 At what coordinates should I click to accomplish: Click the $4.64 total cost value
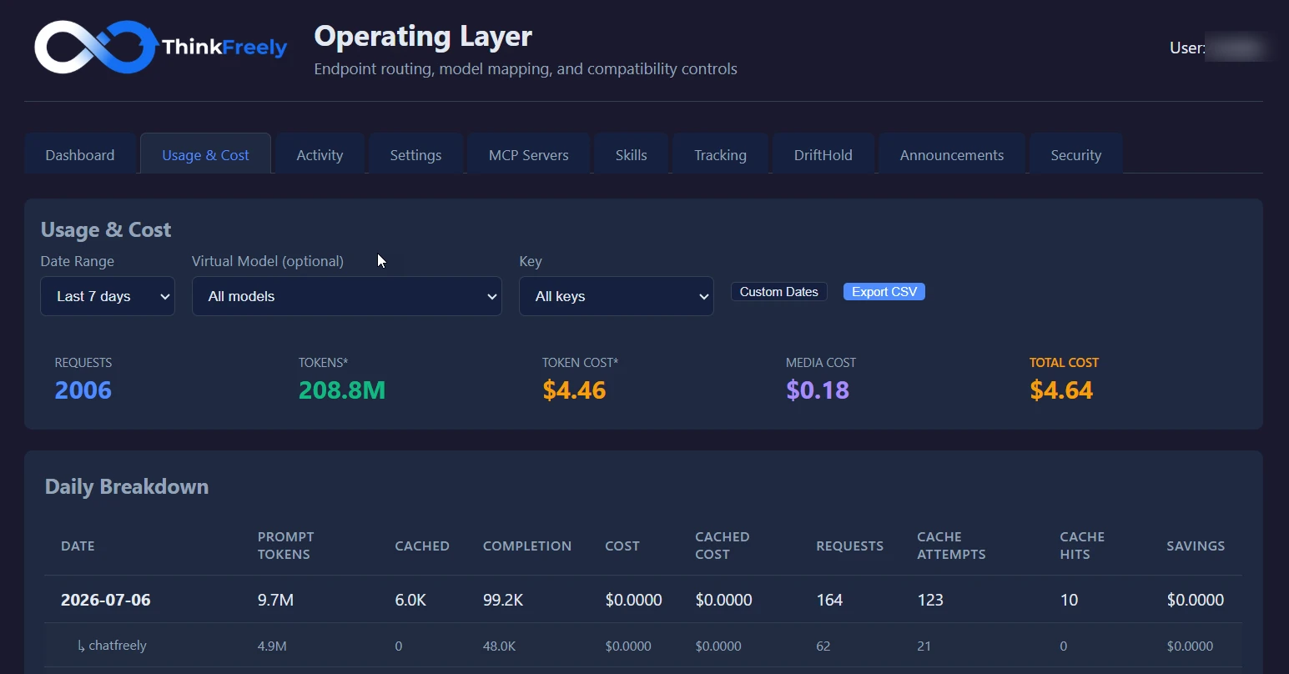pyautogui.click(x=1061, y=390)
